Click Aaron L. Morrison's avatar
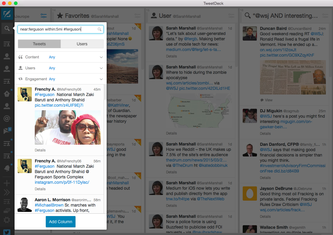333x235 pixels. [25, 205]
